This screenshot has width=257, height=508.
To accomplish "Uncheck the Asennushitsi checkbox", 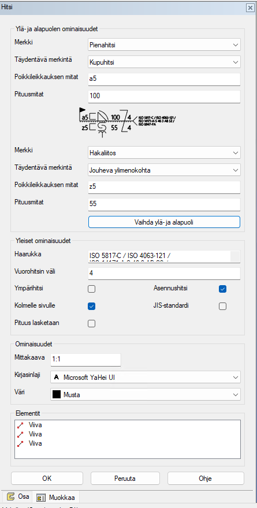I will [223, 289].
